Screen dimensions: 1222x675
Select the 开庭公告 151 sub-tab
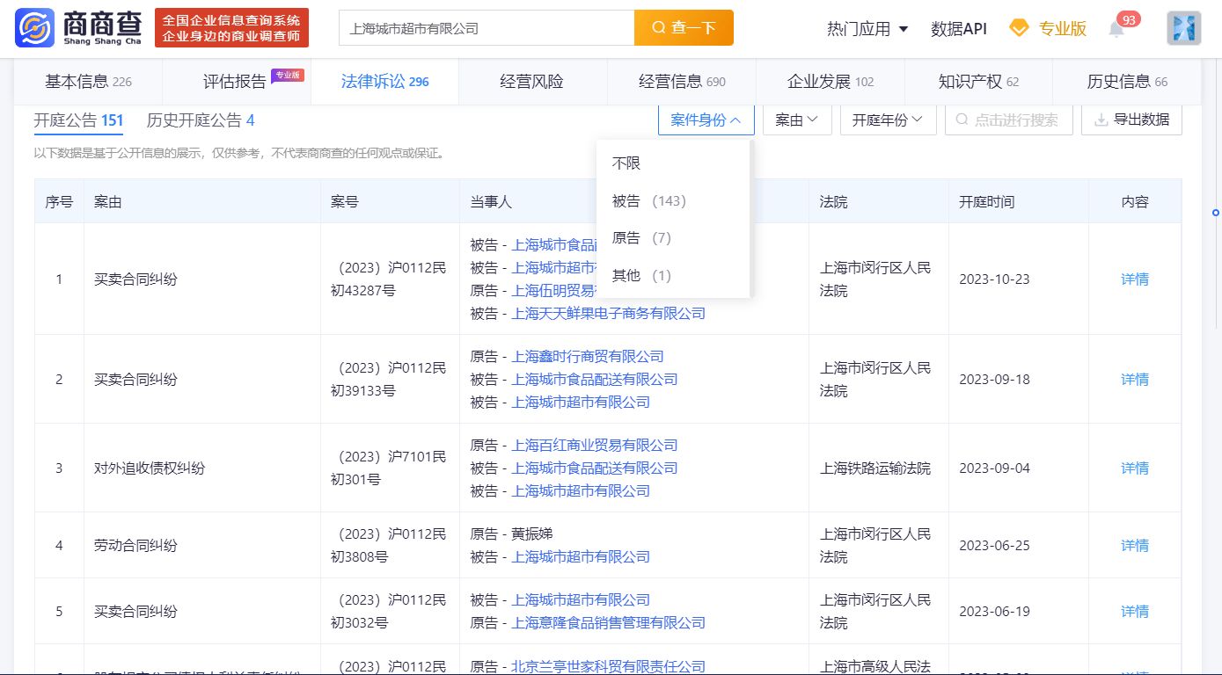[x=78, y=120]
